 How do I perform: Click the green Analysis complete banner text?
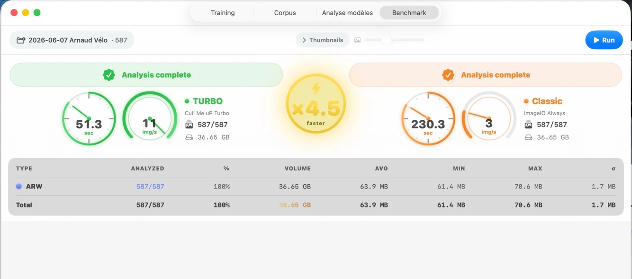(156, 75)
